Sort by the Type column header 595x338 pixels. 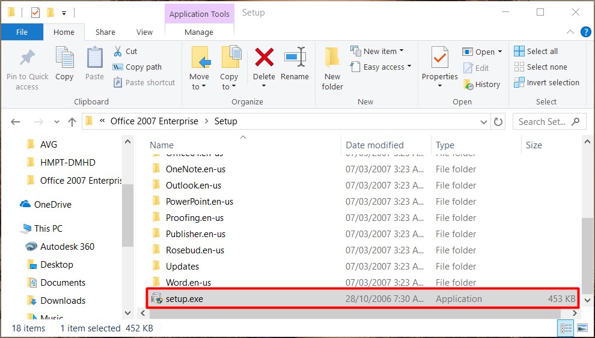point(445,145)
